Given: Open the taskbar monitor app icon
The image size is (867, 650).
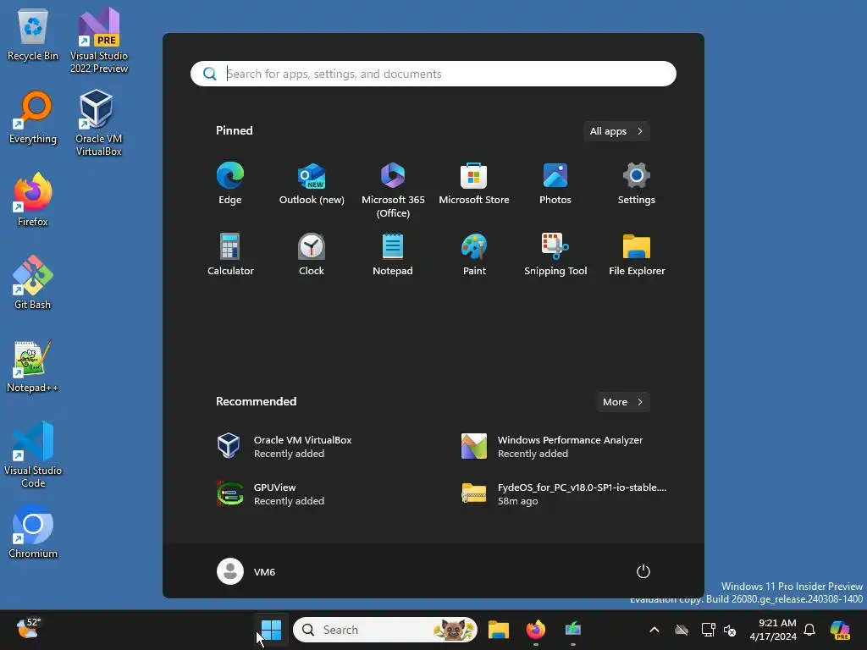Looking at the screenshot, I should pyautogui.click(x=573, y=630).
